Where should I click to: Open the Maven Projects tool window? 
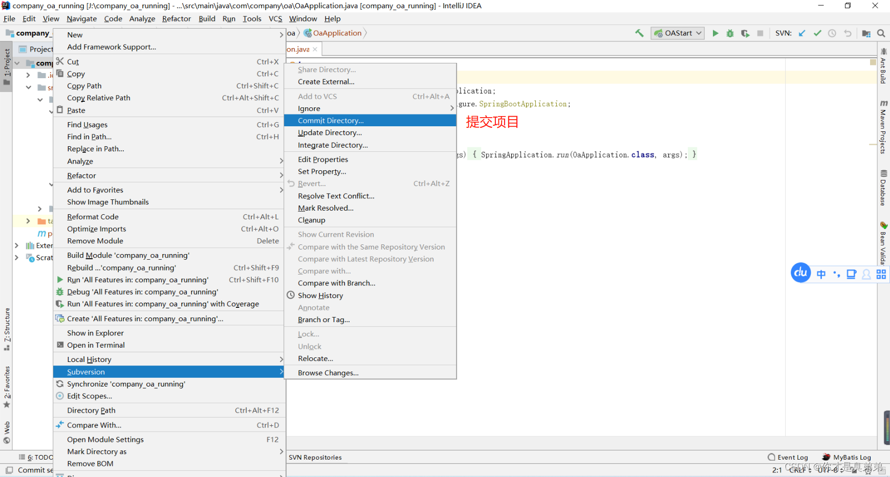[x=883, y=127]
